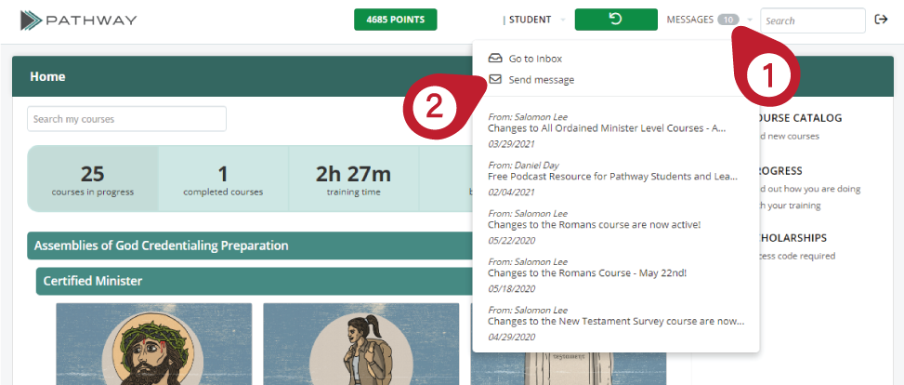Click the open envelope inbox icon

point(495,59)
